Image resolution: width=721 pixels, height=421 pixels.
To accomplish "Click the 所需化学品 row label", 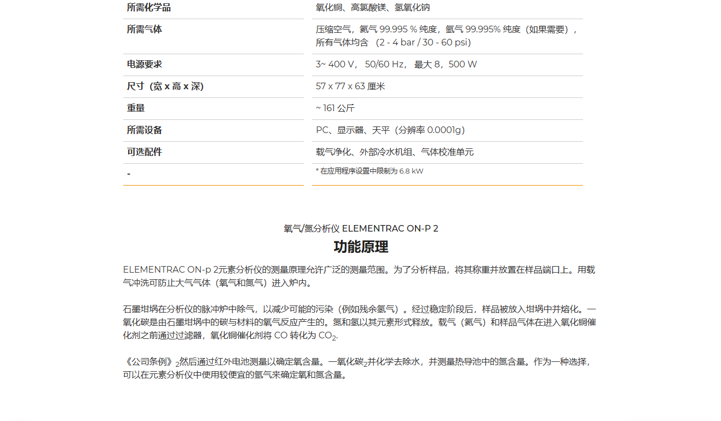I will pyautogui.click(x=148, y=8).
